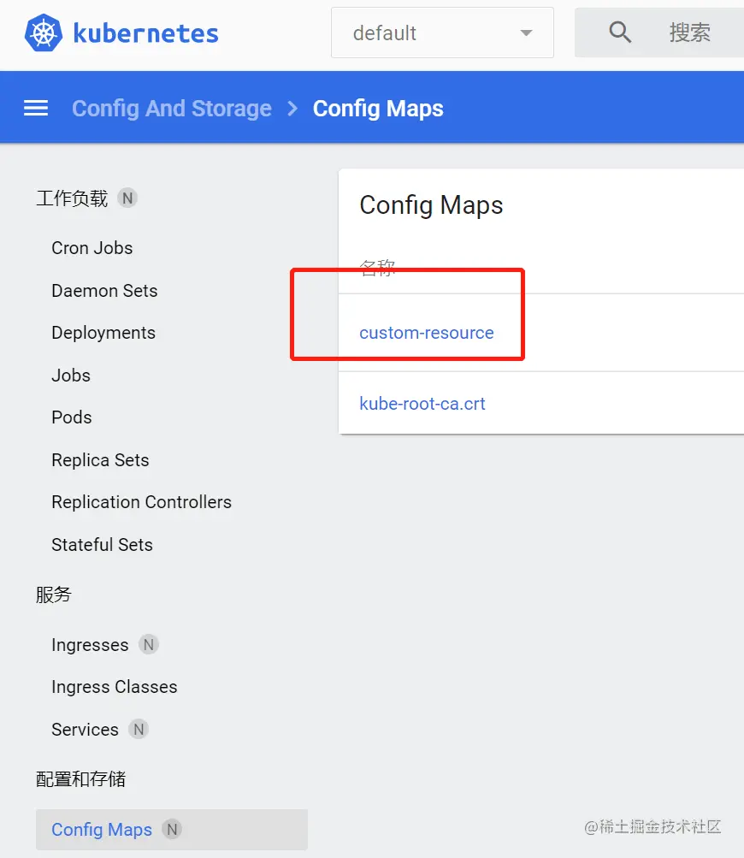Click the 名称 column header
Viewport: 744px width, 858px height.
click(377, 268)
